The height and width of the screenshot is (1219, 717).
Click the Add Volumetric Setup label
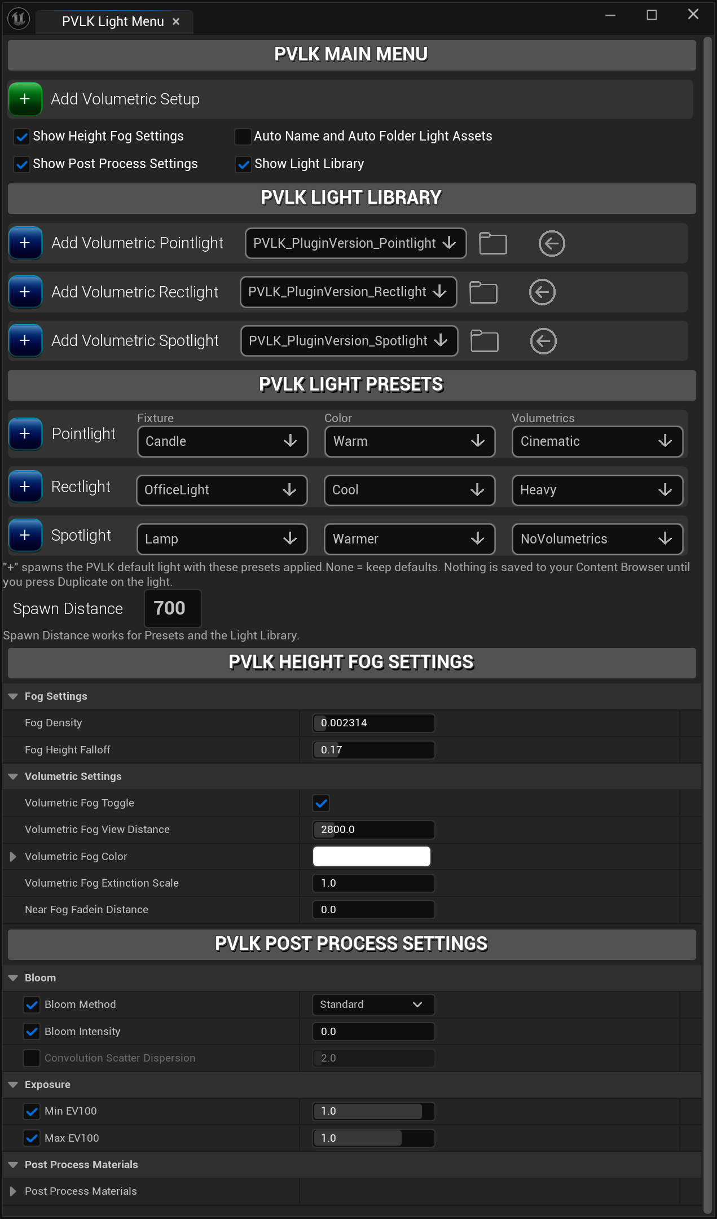[125, 99]
